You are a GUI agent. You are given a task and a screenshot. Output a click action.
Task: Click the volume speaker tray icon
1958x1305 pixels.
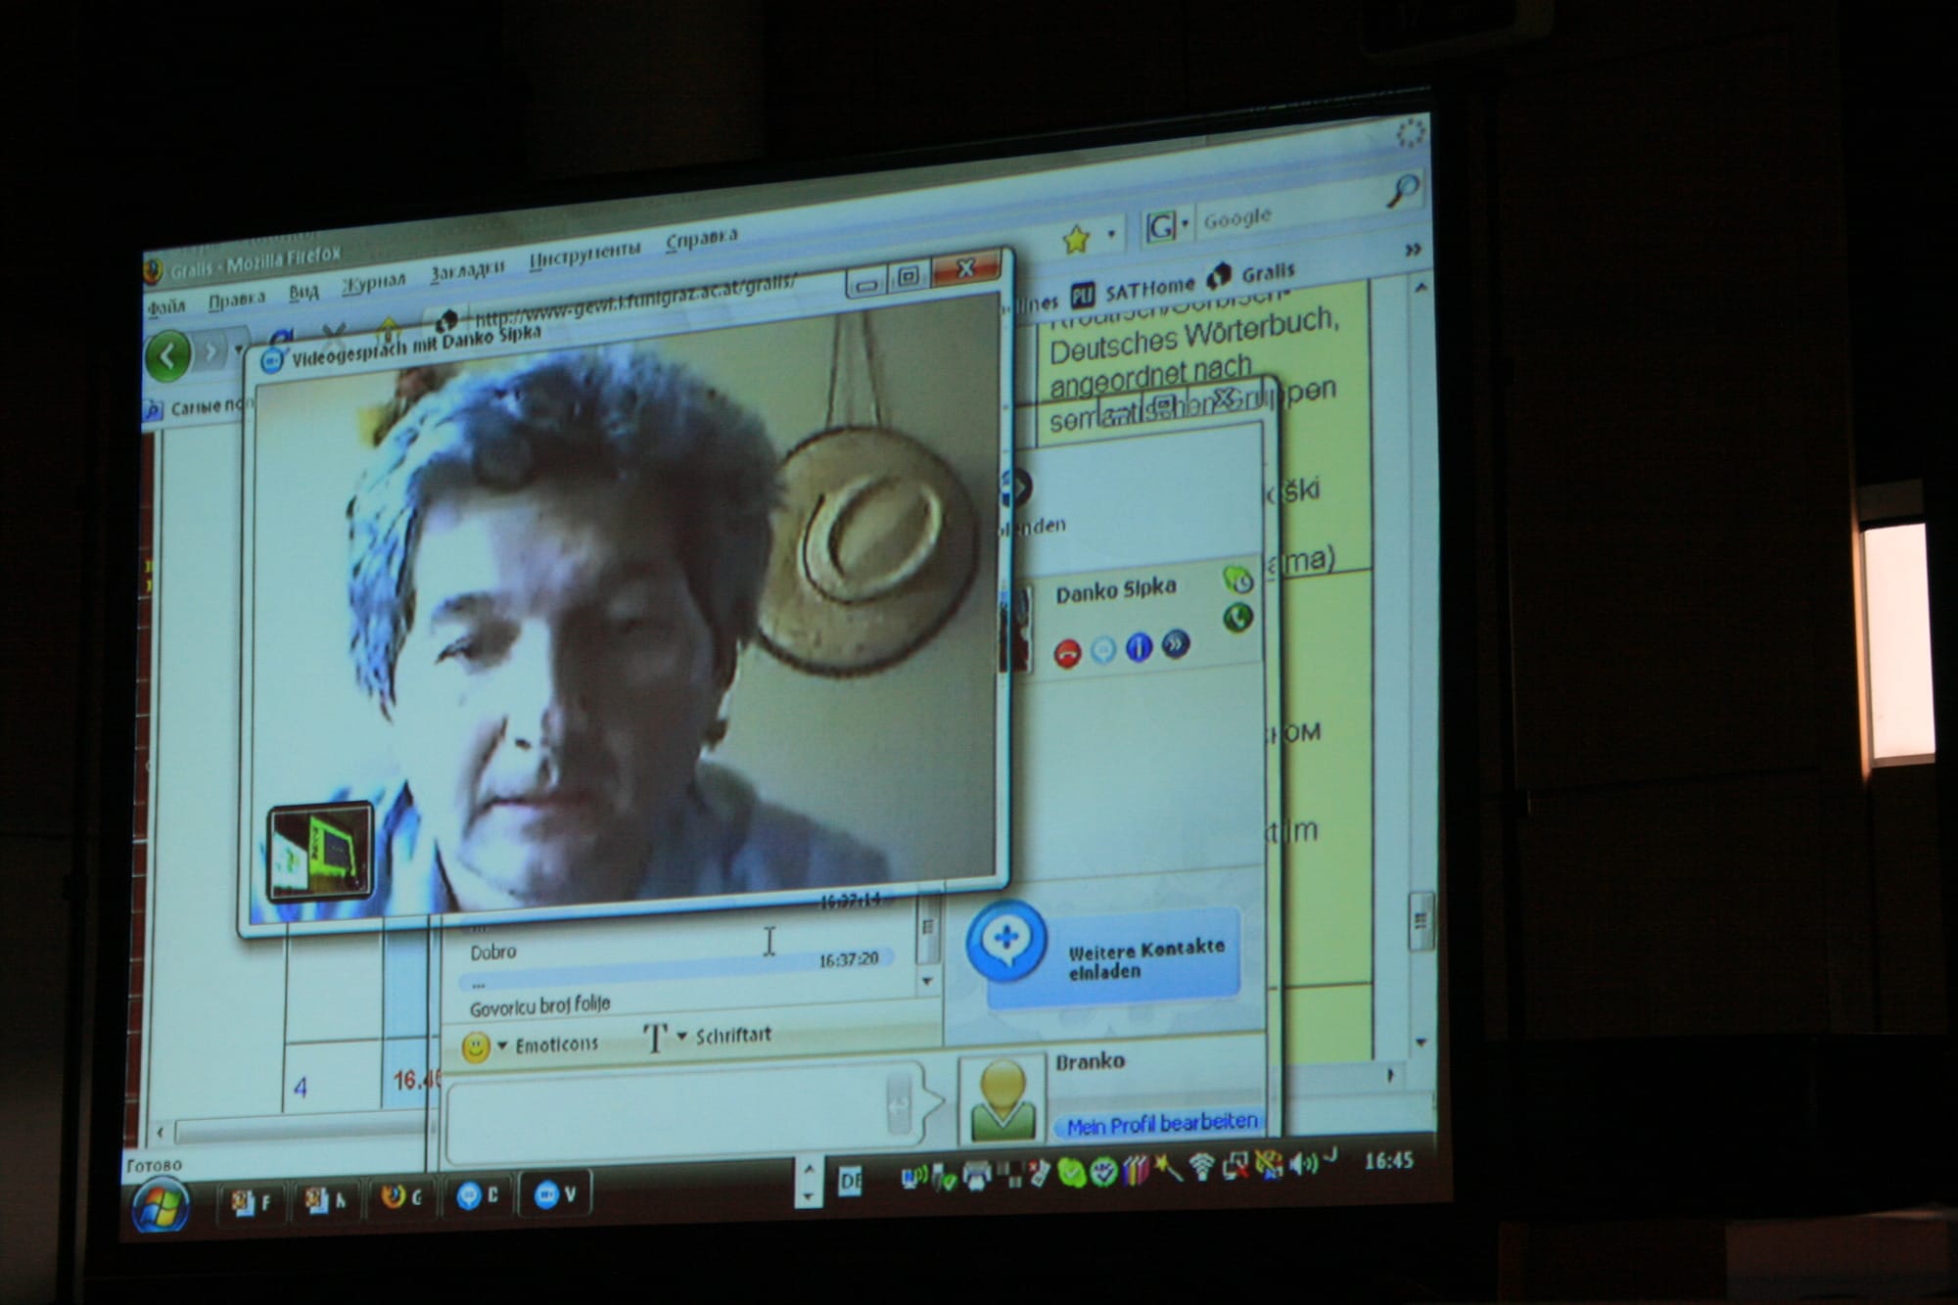pyautogui.click(x=1302, y=1164)
